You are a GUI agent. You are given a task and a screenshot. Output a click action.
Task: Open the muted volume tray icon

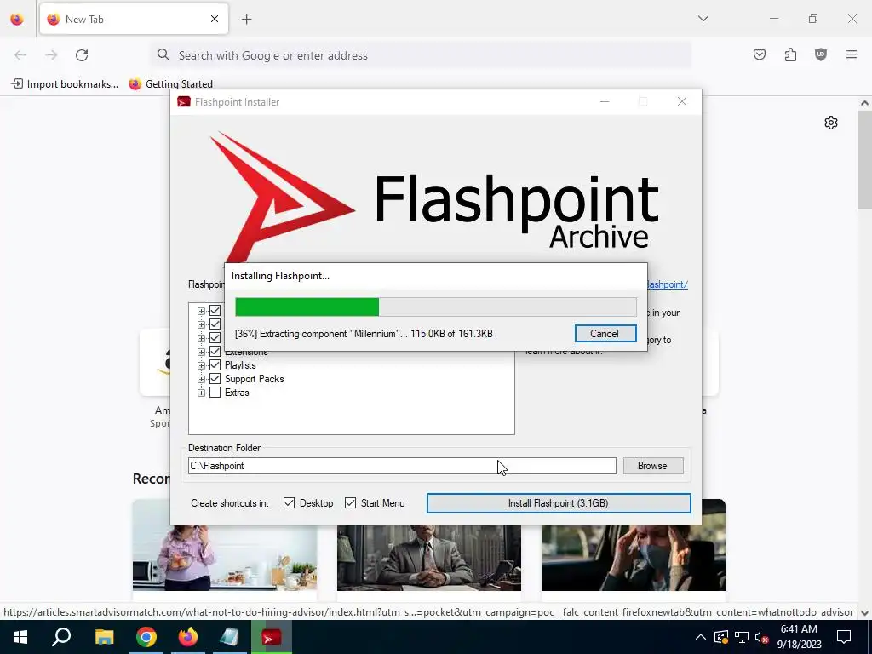pos(762,637)
